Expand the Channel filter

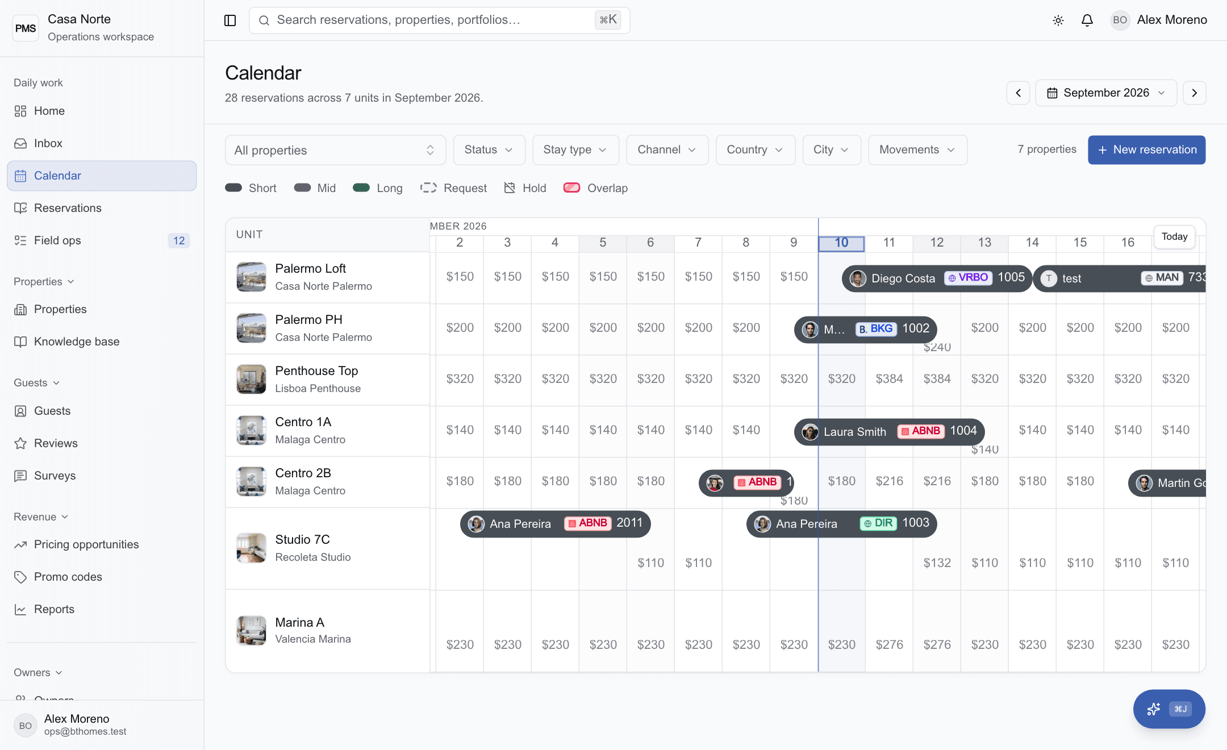click(667, 150)
